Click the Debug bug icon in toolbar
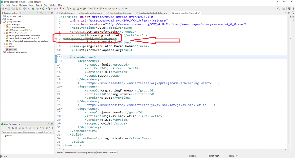 pos(37,9)
